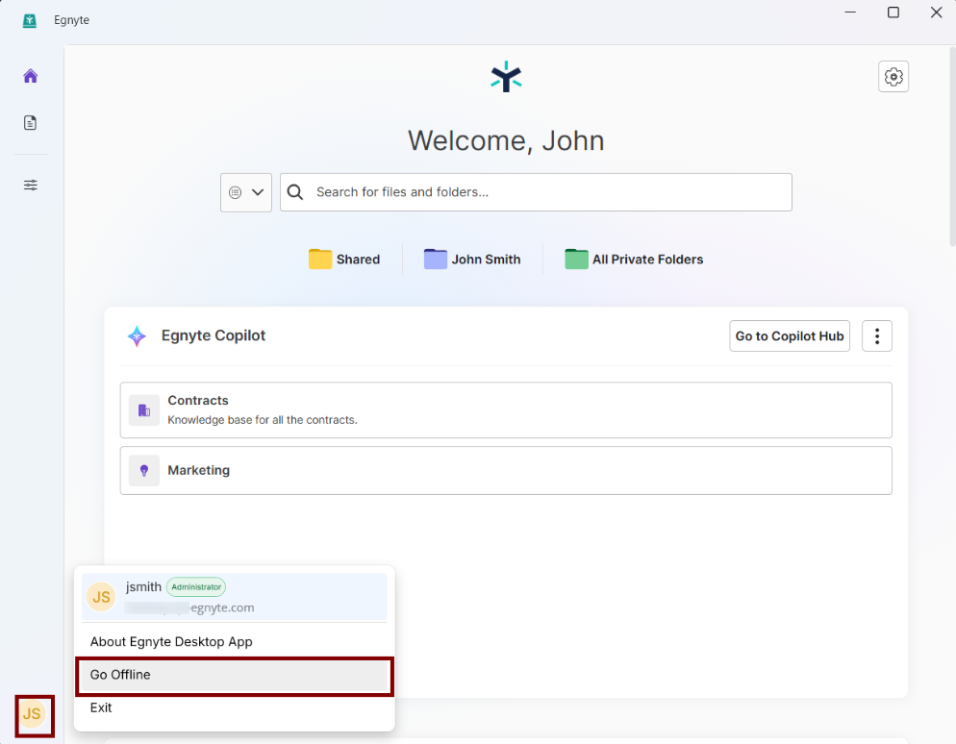Click the JS avatar in the sidebar bottom
The width and height of the screenshot is (956, 744).
[32, 713]
